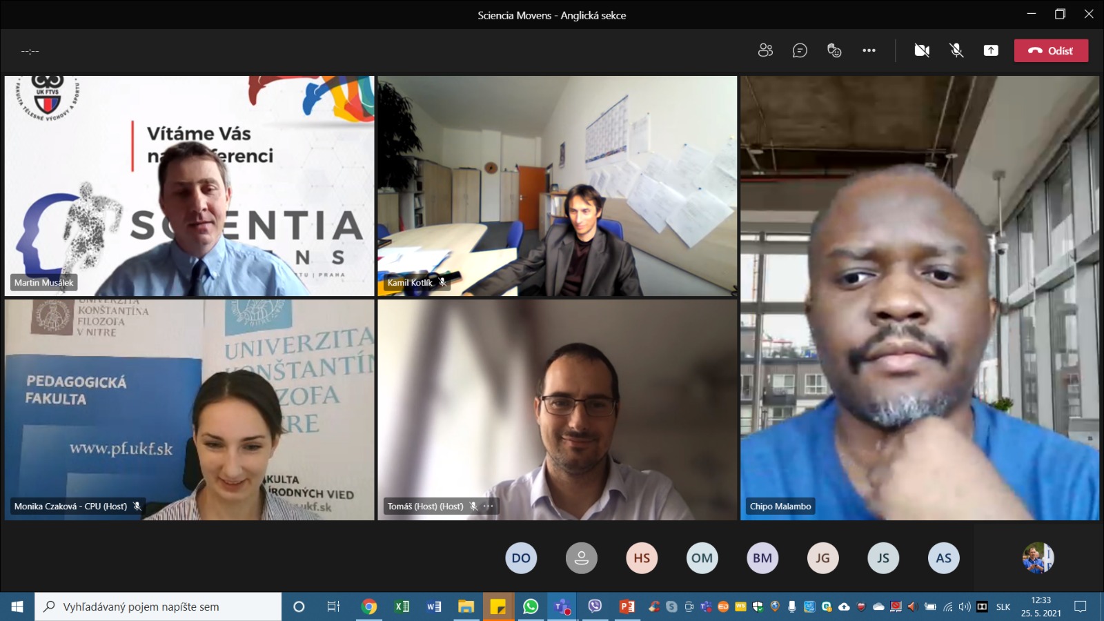Select Martin Musálek's video tile
Viewport: 1104px width, 621px height.
pos(189,186)
